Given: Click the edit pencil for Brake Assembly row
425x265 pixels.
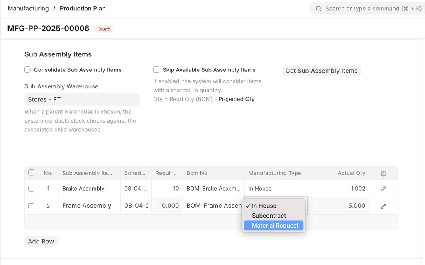Looking at the screenshot, I should [383, 189].
